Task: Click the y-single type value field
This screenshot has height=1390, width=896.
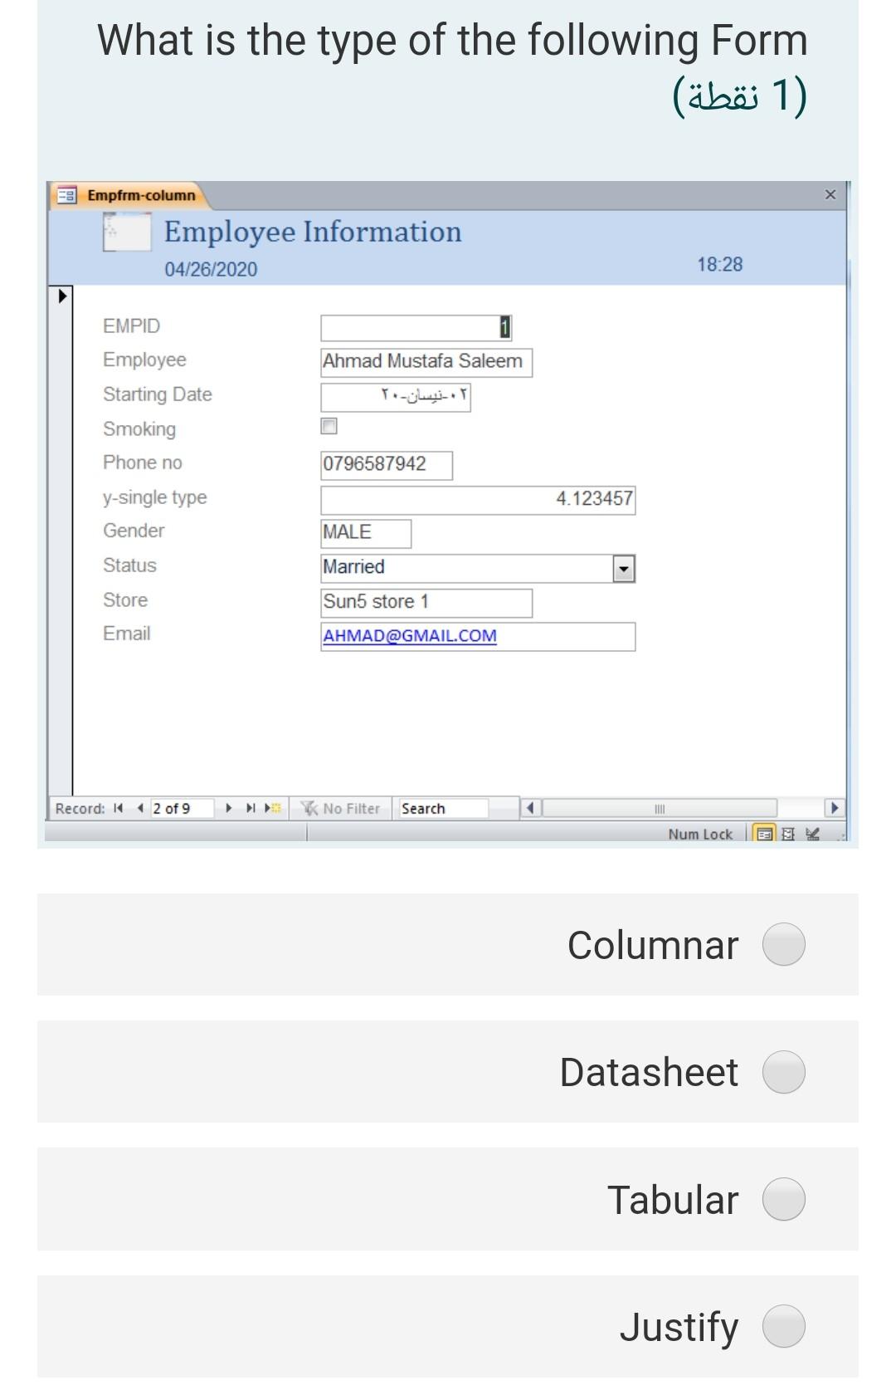Action: 478,500
